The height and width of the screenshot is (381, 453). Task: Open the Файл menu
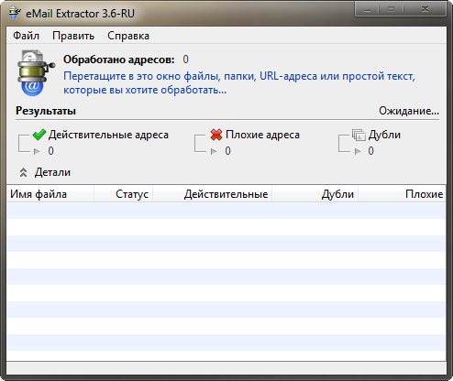tap(27, 36)
